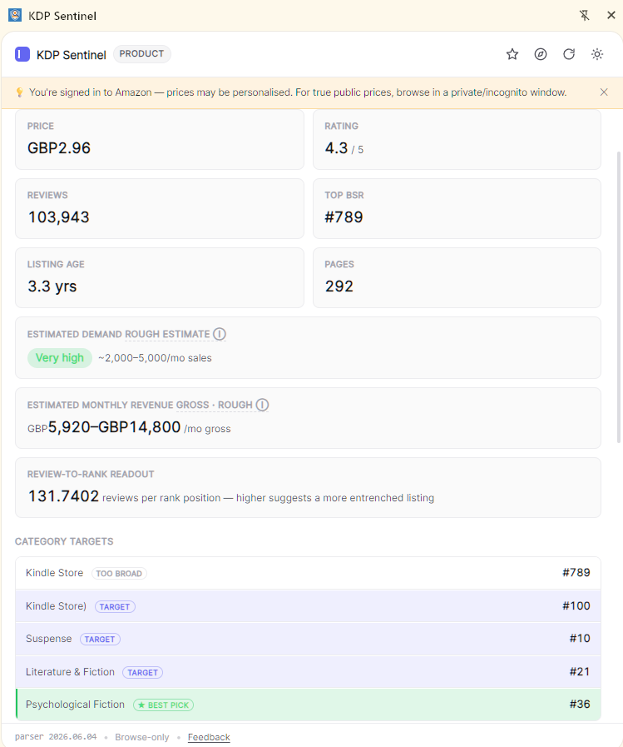Unpin the panel with pin icon
623x747 pixels.
coord(585,15)
